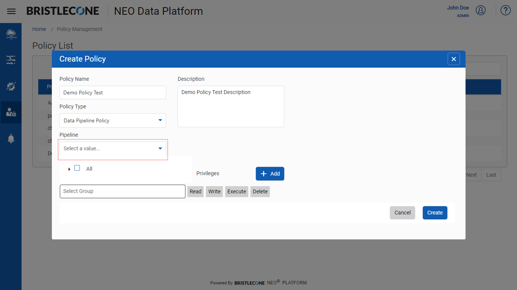Toggle the Delete privilege

coord(260,191)
